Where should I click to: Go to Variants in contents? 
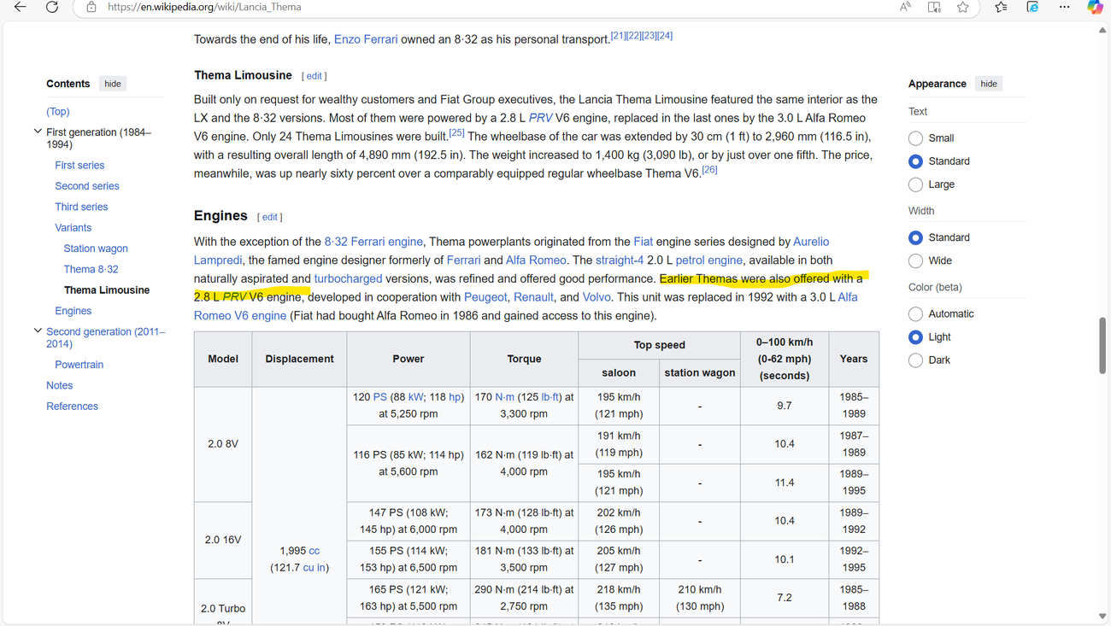[73, 228]
